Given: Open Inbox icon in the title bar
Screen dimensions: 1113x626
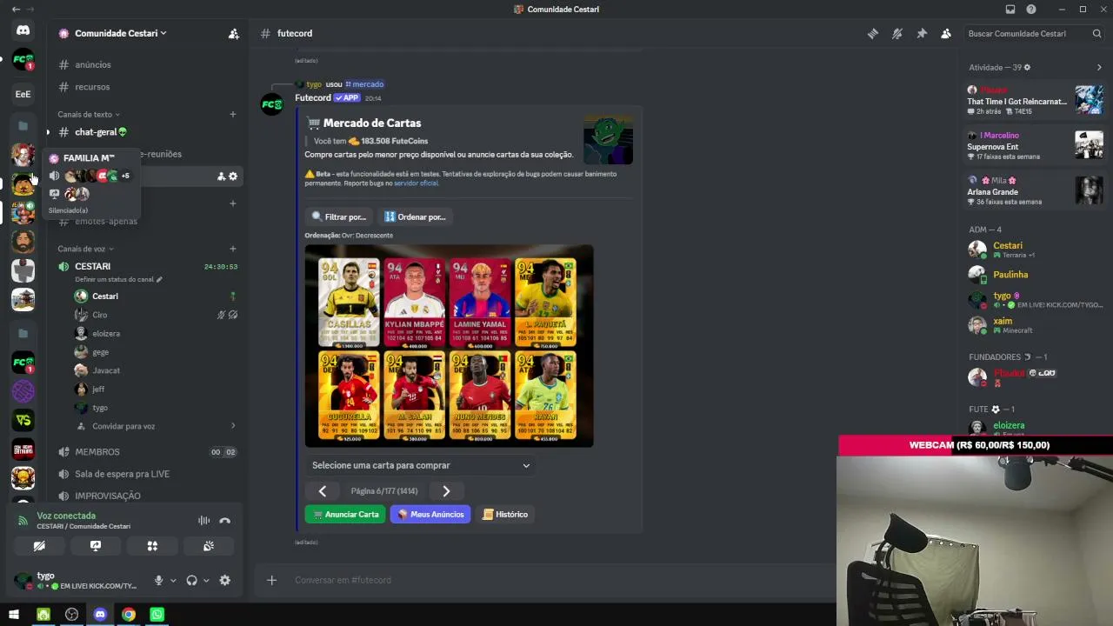Looking at the screenshot, I should [x=1010, y=10].
